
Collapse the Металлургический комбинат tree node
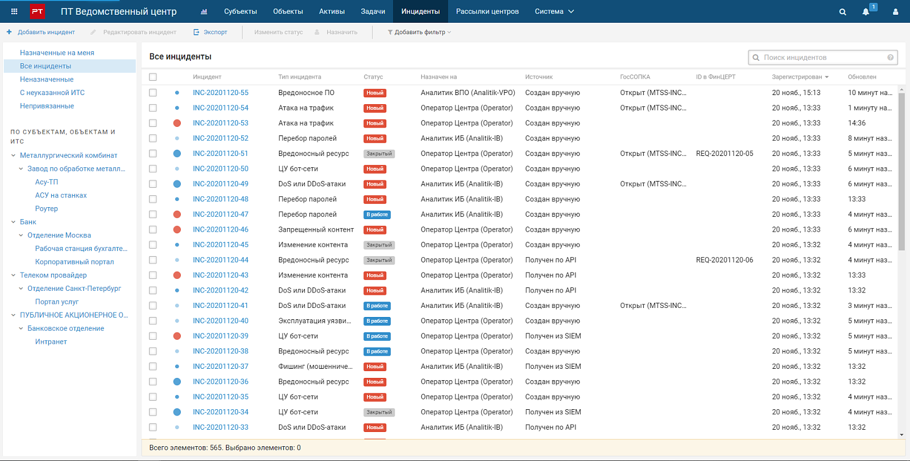tap(14, 155)
